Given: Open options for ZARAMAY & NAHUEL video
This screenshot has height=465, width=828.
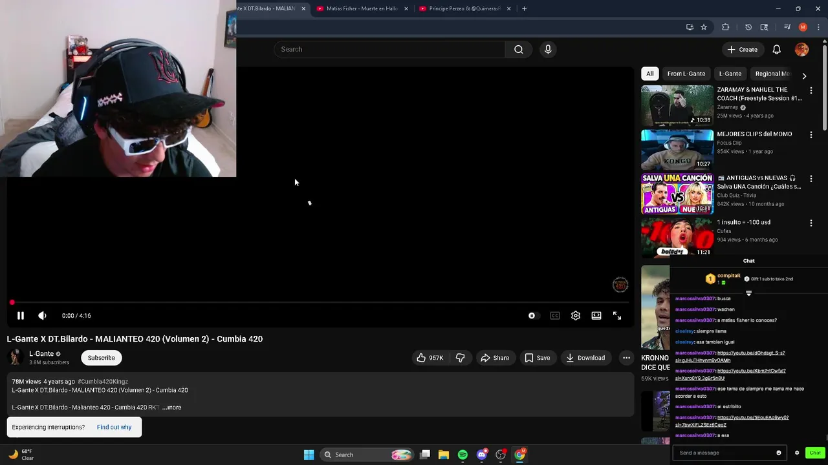Looking at the screenshot, I should click(x=811, y=91).
